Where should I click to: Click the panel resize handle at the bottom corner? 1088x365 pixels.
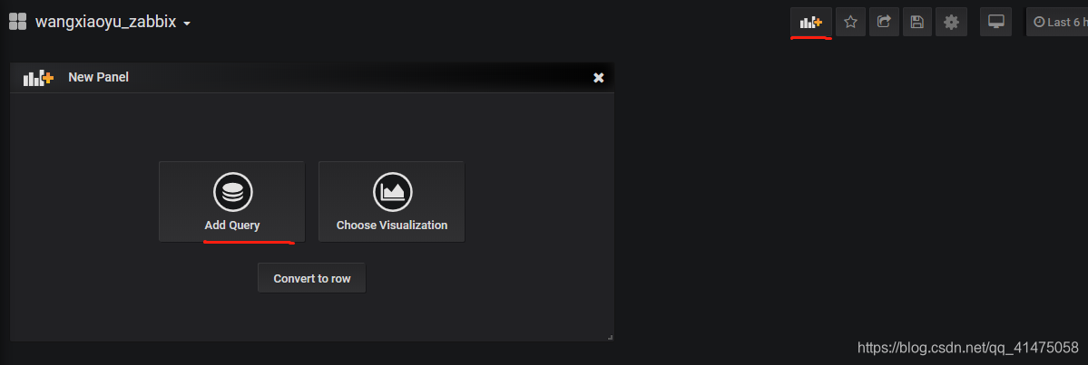(610, 337)
